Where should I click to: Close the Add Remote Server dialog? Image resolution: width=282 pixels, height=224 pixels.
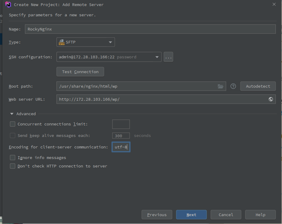point(274,5)
